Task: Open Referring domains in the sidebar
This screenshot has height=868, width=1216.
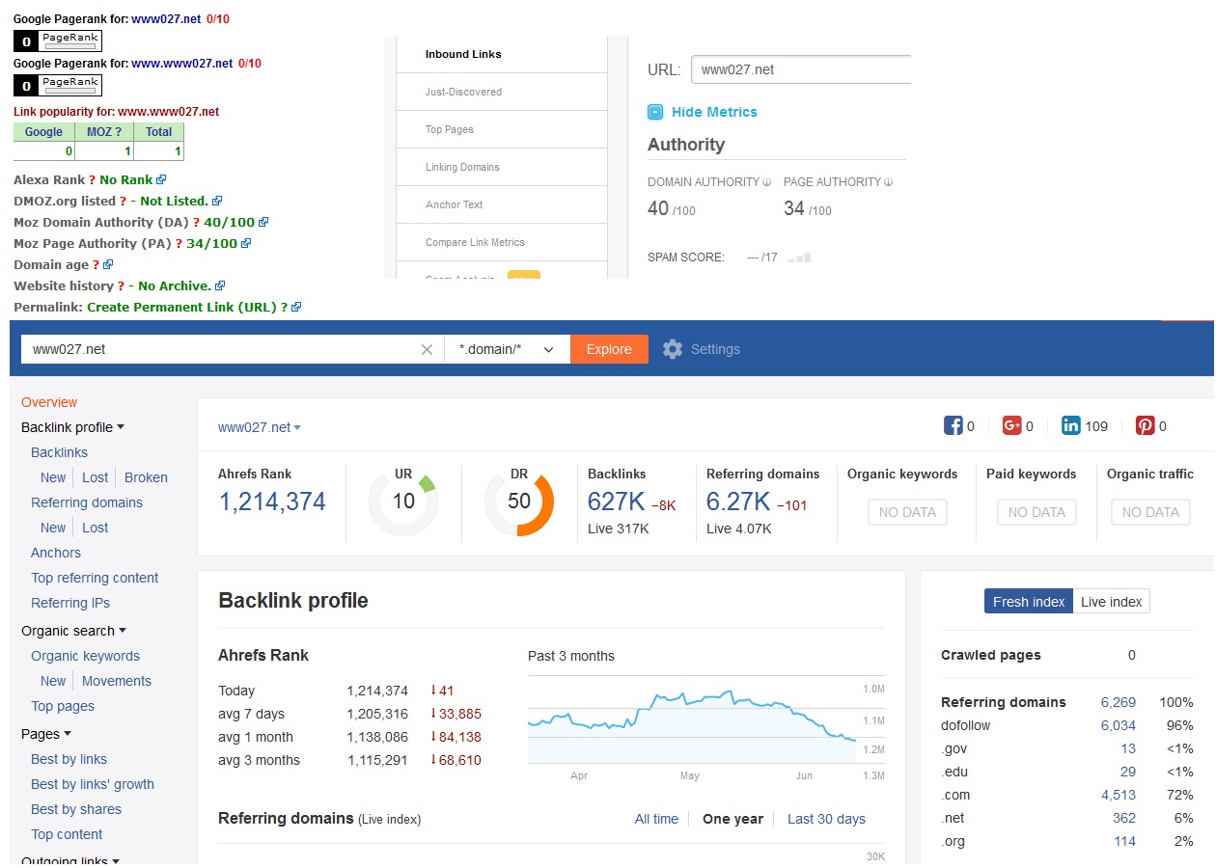Action: click(87, 502)
